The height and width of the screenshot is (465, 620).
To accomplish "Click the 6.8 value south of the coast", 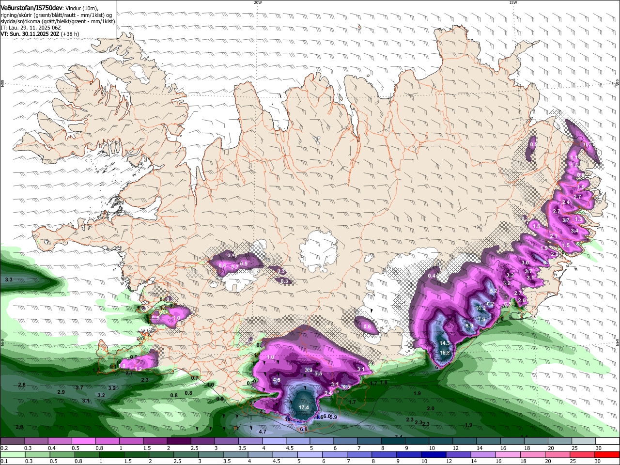I will coord(304,429).
